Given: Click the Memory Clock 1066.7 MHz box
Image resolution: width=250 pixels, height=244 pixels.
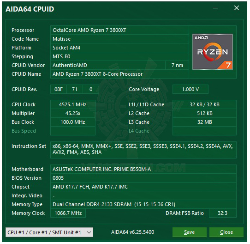Looking at the screenshot, I should coord(68,213).
